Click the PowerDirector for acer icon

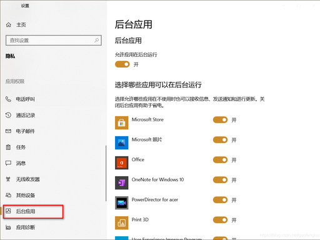pyautogui.click(x=122, y=202)
